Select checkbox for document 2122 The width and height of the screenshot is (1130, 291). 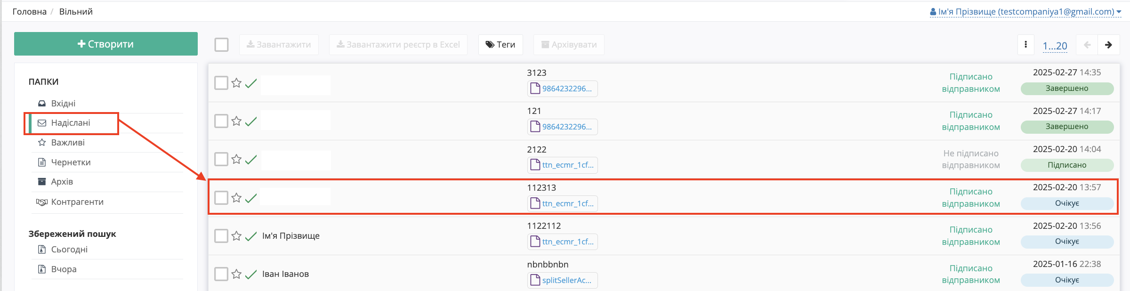click(221, 159)
